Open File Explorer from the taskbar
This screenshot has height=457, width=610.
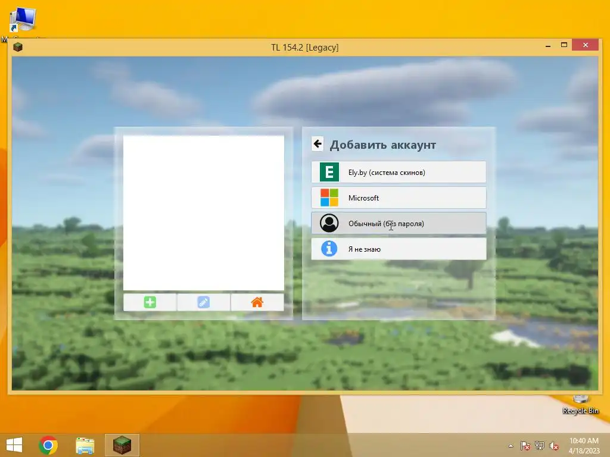click(85, 445)
